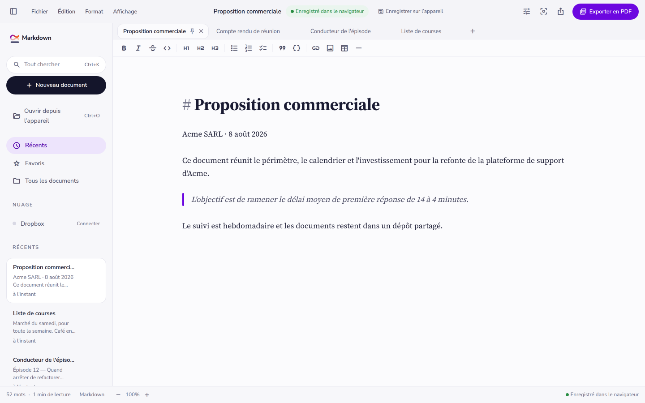
Task: Open the Fichier menu
Action: point(39,12)
